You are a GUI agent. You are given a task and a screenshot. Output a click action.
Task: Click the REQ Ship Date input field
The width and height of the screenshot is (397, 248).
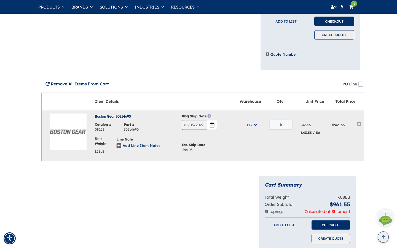coord(195,125)
